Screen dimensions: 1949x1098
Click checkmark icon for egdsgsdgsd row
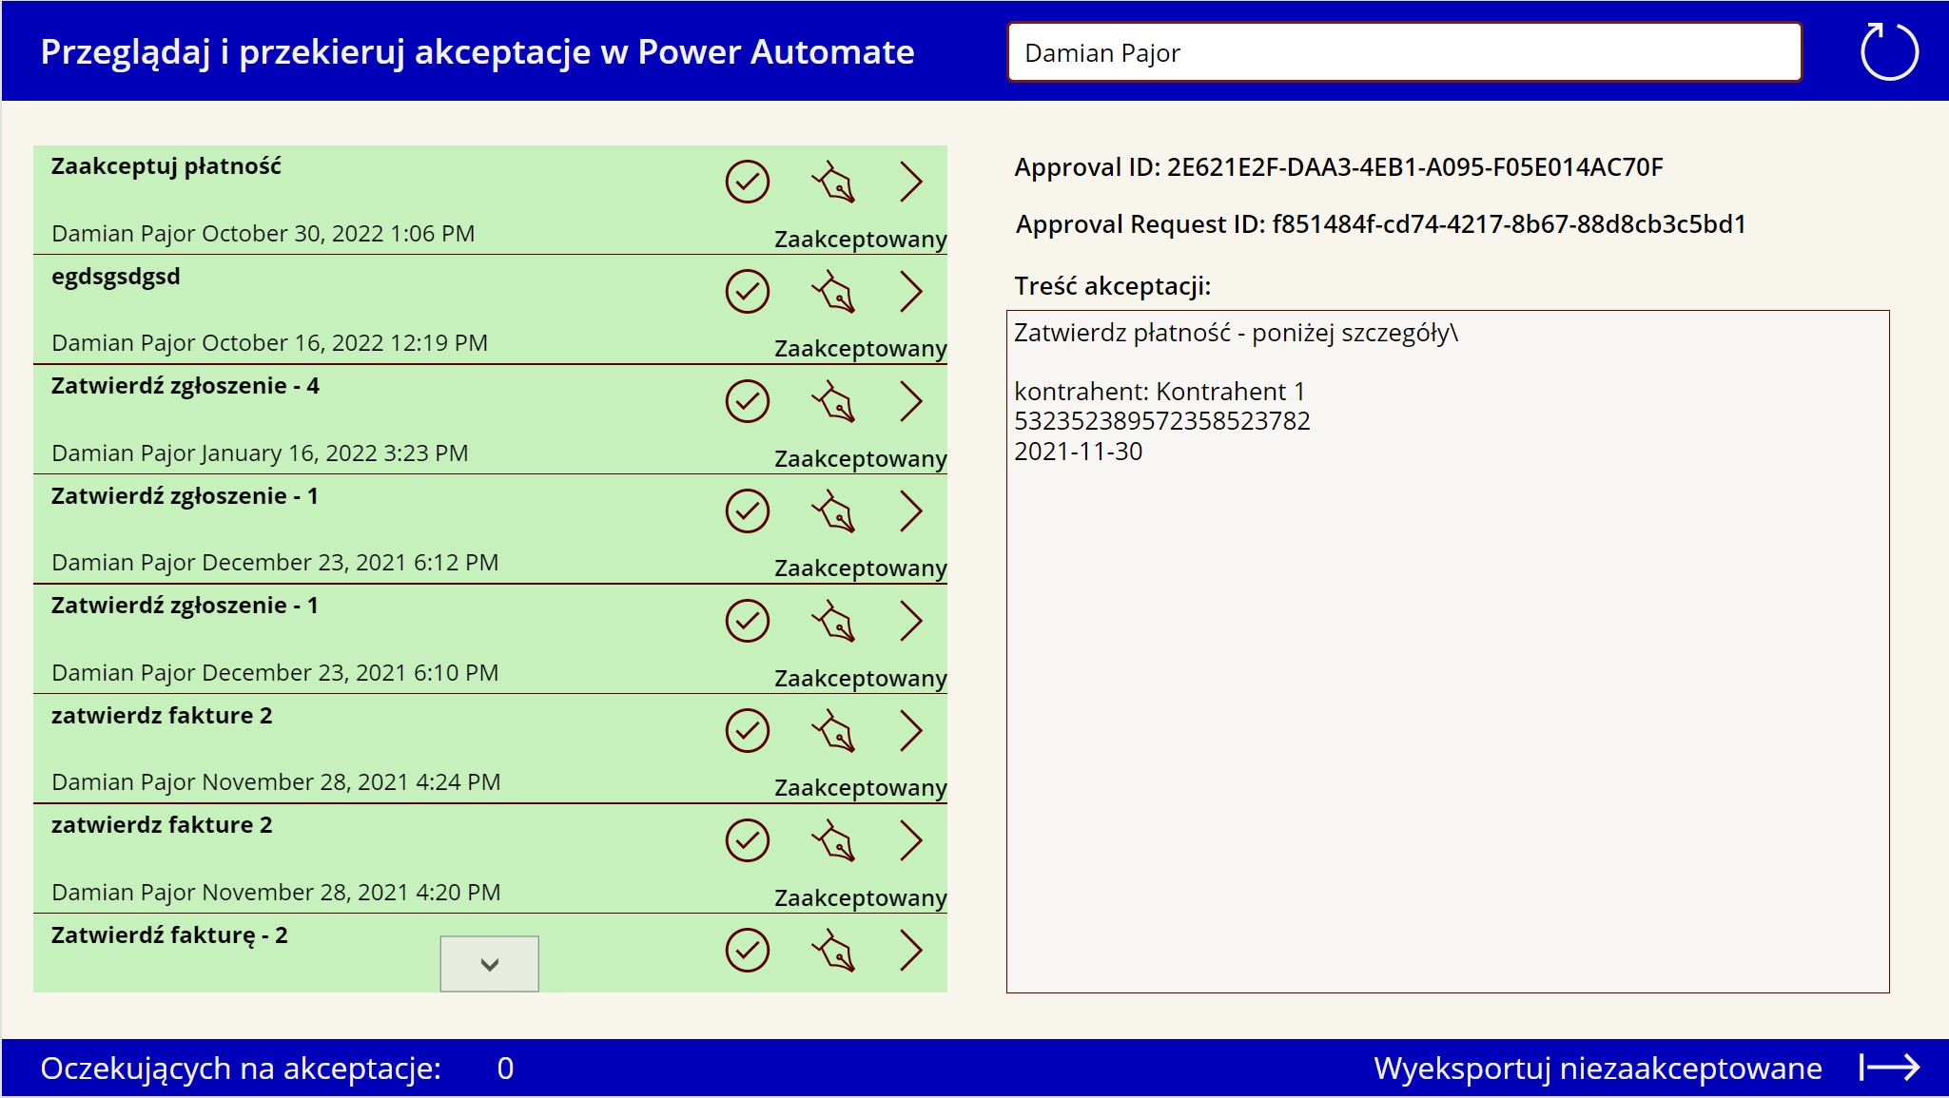(748, 291)
